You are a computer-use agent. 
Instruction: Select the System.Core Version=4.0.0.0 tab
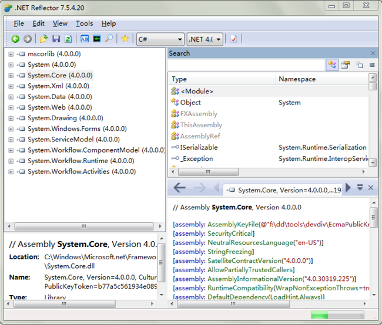pyautogui.click(x=284, y=189)
